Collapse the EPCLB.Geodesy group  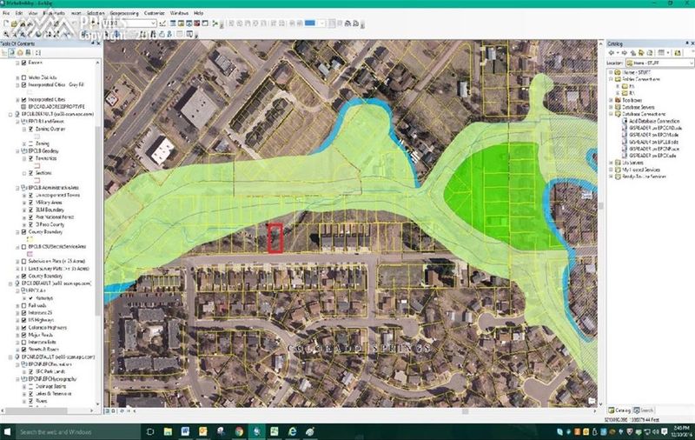17,150
